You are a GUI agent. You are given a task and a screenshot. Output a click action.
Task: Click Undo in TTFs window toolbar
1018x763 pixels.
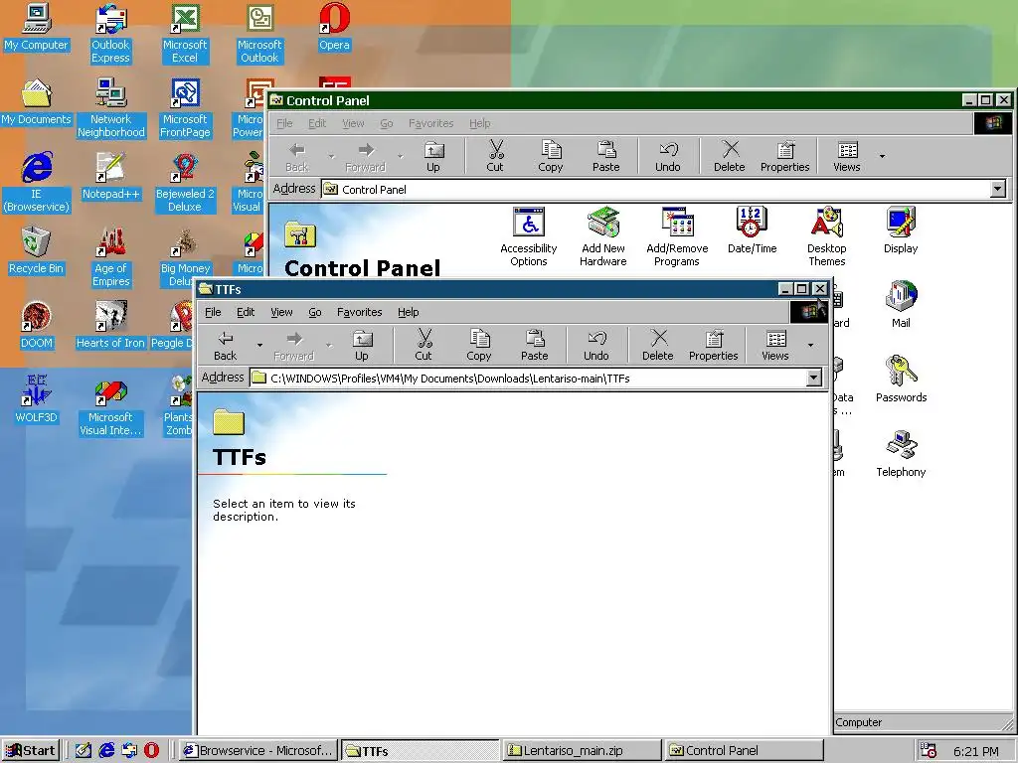pyautogui.click(x=596, y=345)
